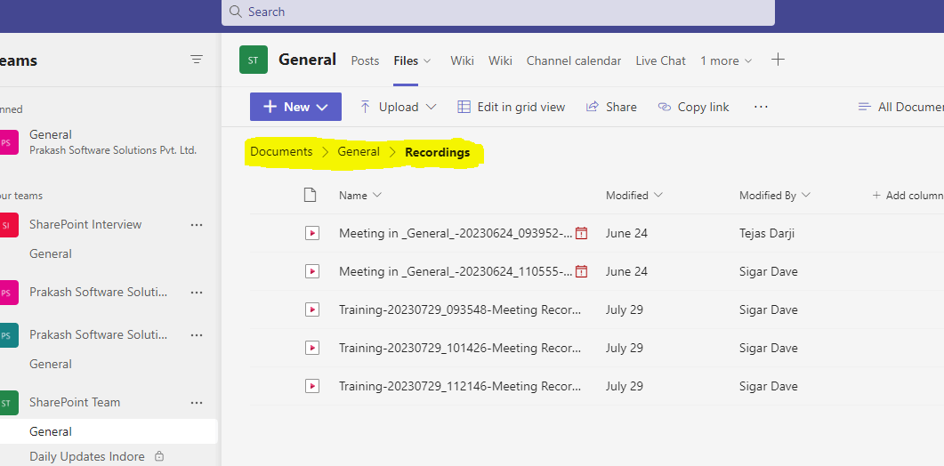Expand the '1 more' tabs dropdown

726,60
